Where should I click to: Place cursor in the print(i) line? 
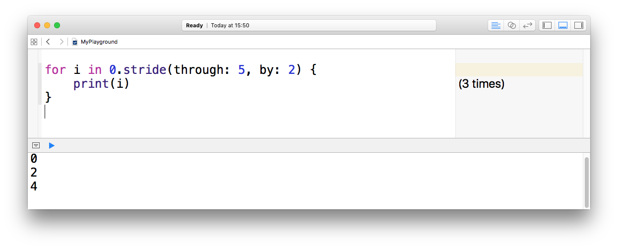pyautogui.click(x=101, y=84)
